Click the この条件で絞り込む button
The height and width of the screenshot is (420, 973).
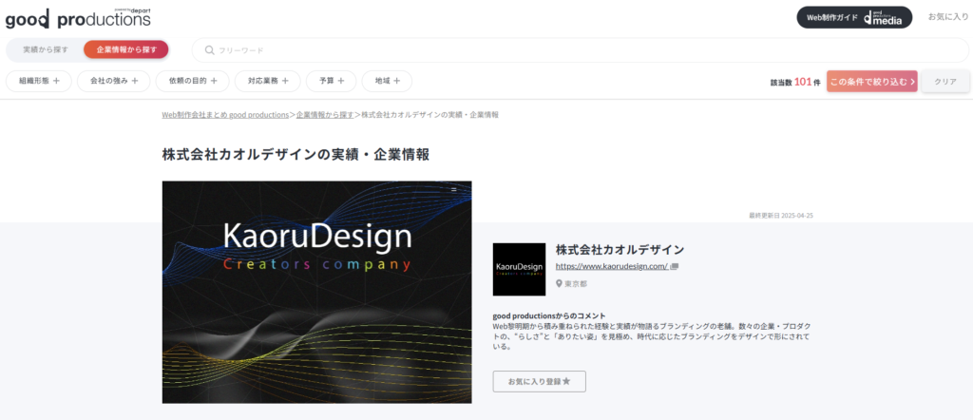point(872,82)
